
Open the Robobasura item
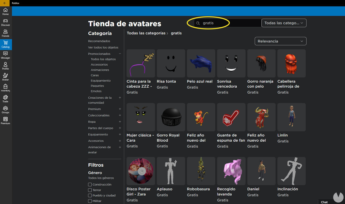tap(201, 177)
